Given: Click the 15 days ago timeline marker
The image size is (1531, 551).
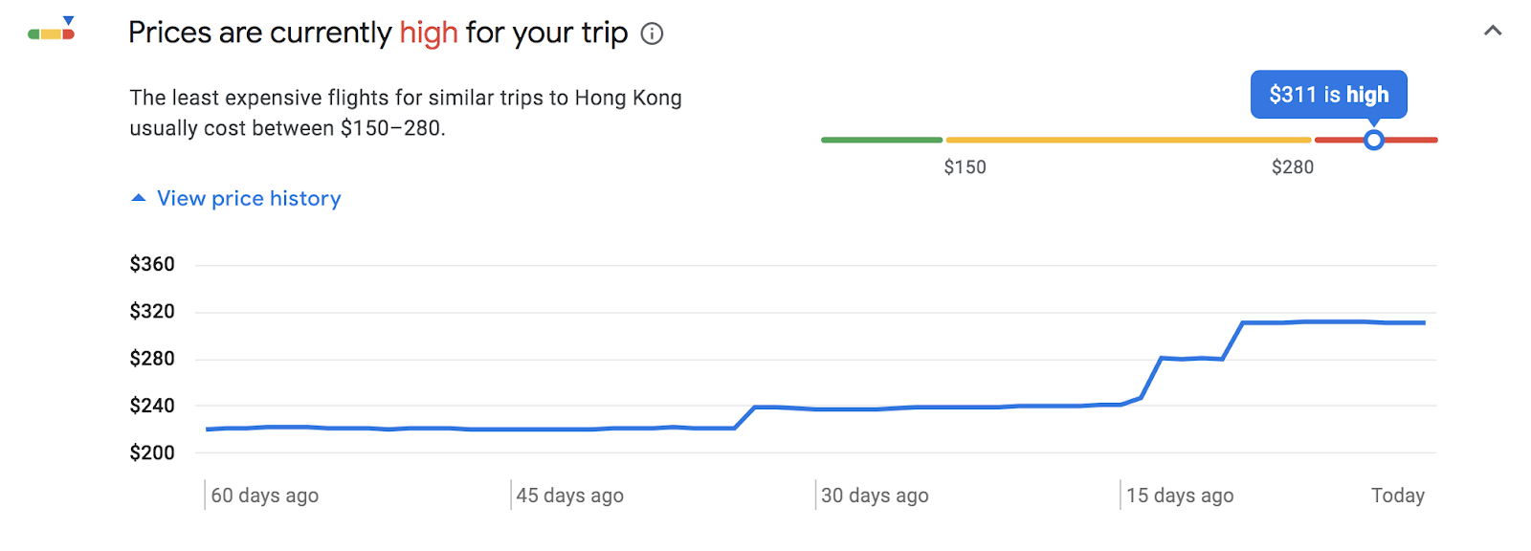Looking at the screenshot, I should [x=1180, y=496].
